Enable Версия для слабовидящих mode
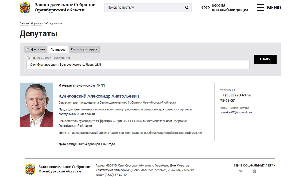The height and width of the screenshot is (177, 300). (x=230, y=7)
